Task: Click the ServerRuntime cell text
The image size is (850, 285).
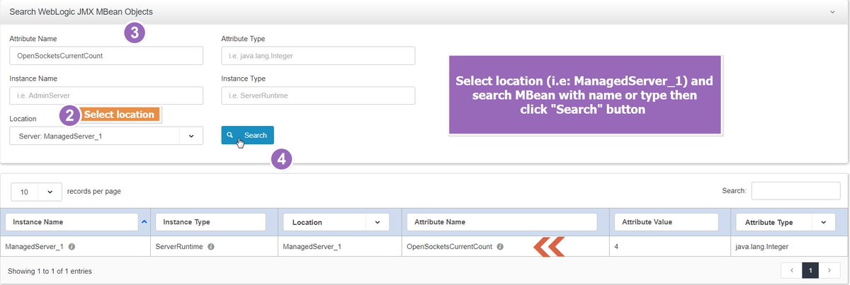Action: coord(179,247)
